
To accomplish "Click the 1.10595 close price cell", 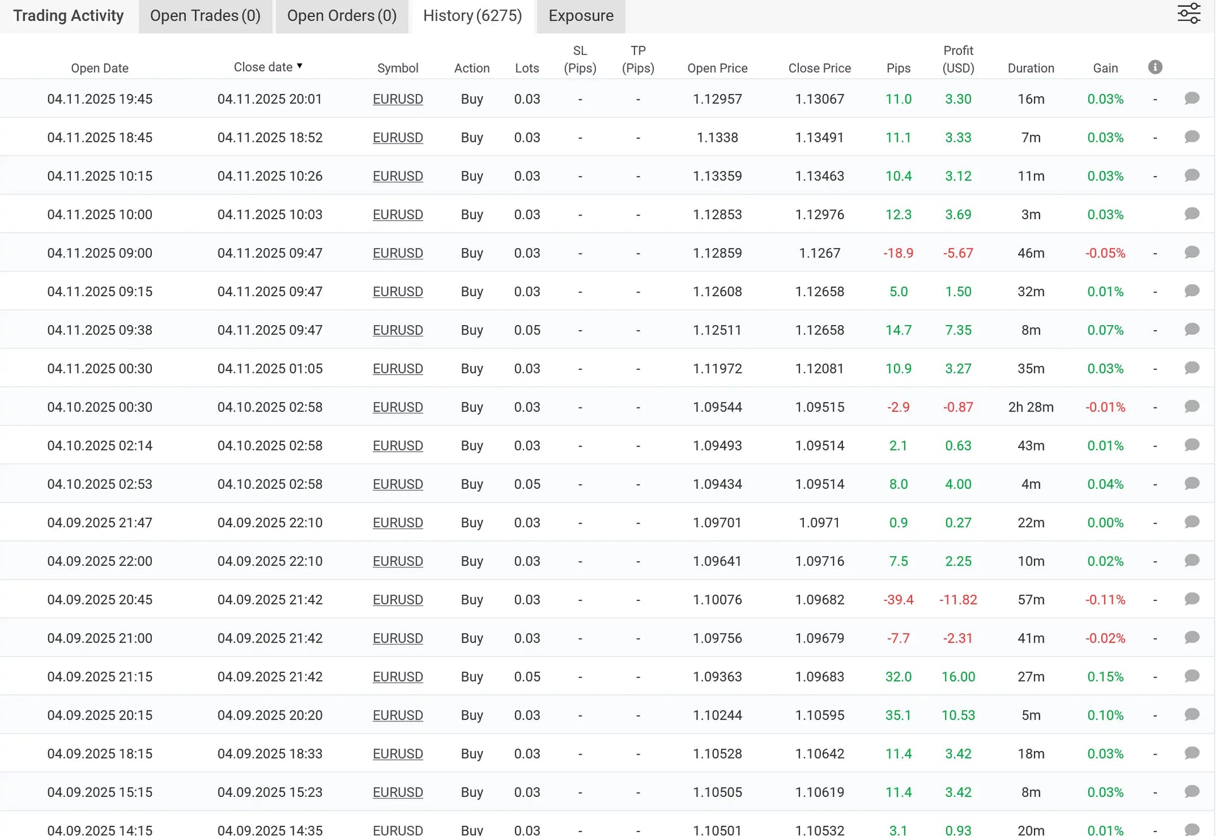I will (819, 715).
